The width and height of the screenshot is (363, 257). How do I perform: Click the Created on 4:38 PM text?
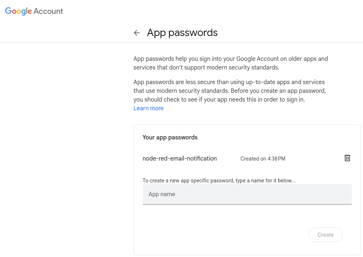coord(263,159)
